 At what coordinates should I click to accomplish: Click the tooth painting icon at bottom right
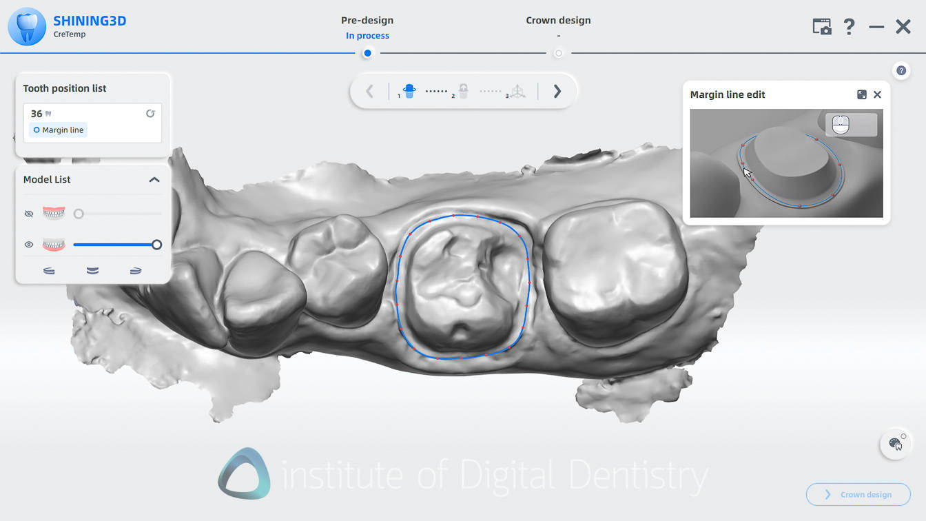[x=896, y=444]
